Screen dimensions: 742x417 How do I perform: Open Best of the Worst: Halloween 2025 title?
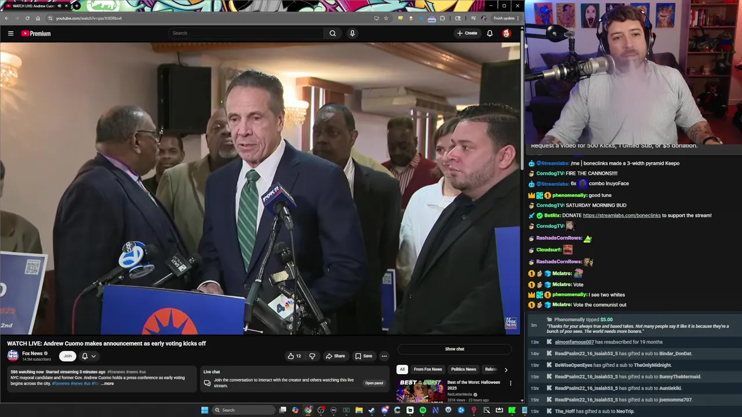474,385
